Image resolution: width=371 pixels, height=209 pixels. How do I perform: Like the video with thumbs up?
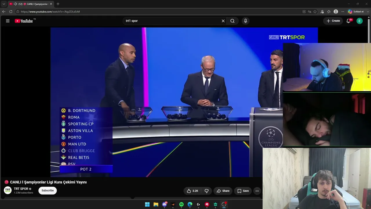[192, 191]
